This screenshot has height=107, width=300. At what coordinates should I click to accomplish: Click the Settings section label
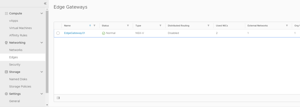15,94
